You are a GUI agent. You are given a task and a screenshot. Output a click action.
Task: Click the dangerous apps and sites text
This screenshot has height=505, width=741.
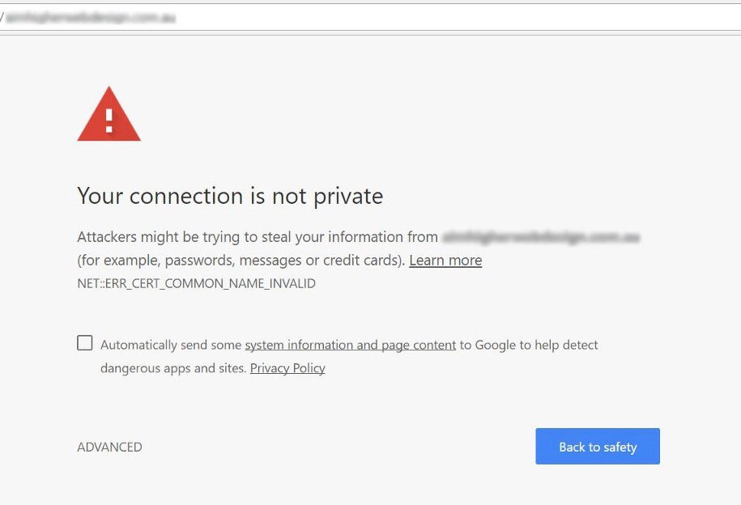point(172,368)
